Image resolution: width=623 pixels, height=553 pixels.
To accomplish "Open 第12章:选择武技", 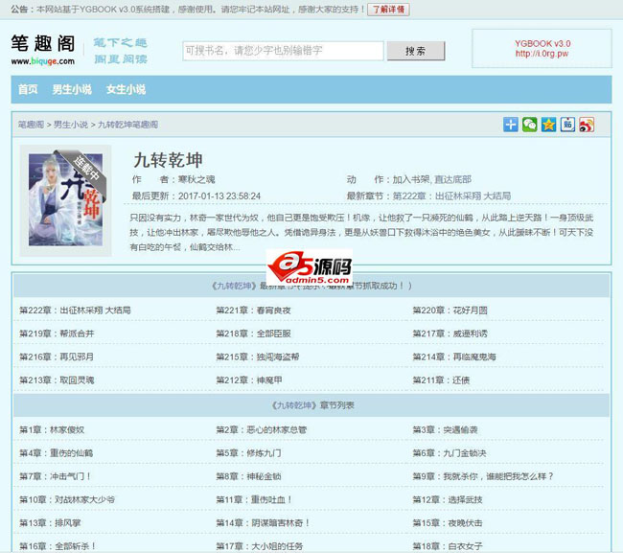I will click(x=448, y=499).
